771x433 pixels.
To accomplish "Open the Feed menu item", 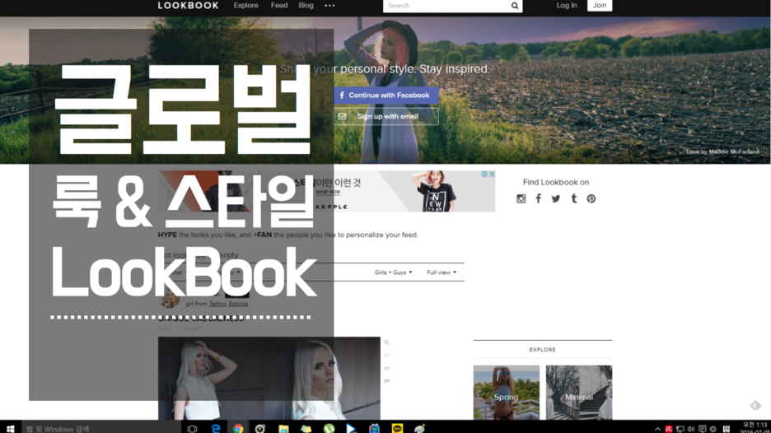I will click(x=278, y=6).
